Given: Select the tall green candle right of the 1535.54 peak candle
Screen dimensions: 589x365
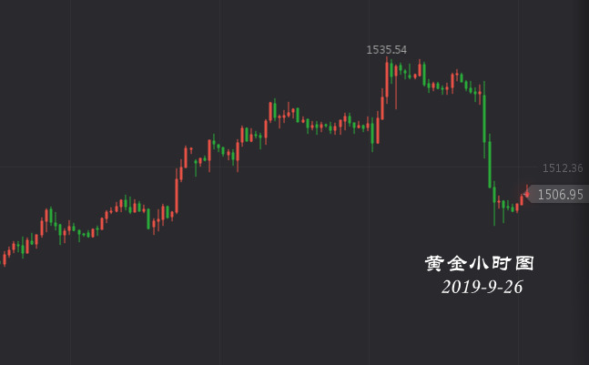Looking at the screenshot, I should click(x=391, y=71).
